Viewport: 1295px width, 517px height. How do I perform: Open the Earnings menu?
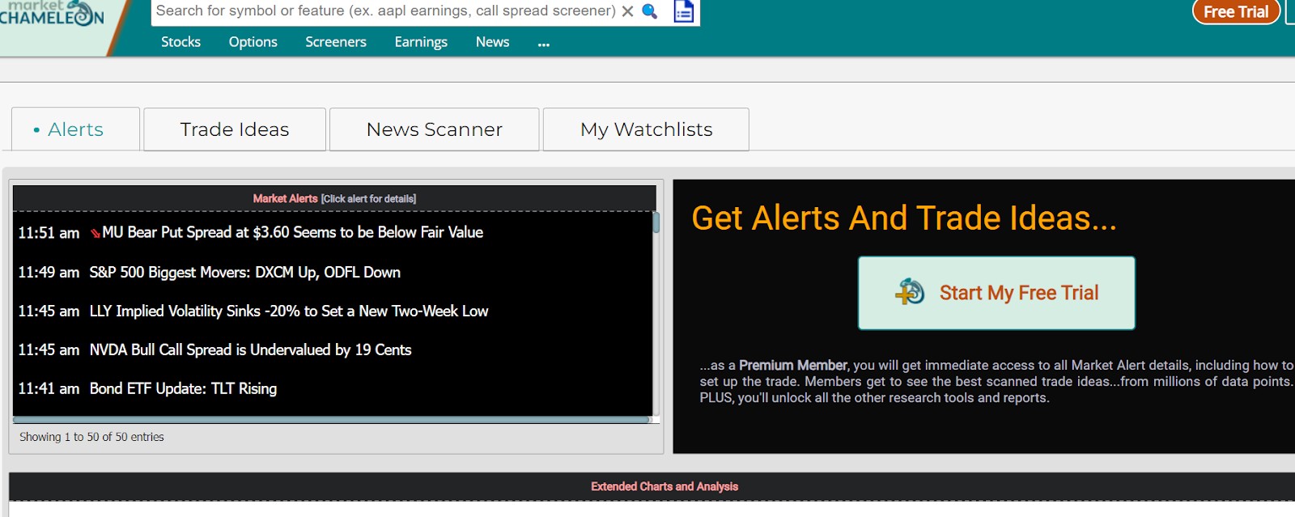tap(421, 42)
